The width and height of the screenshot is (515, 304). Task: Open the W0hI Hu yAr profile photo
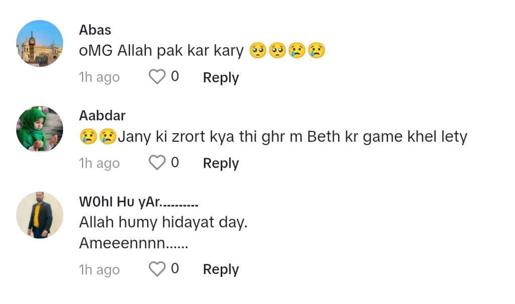pos(40,215)
